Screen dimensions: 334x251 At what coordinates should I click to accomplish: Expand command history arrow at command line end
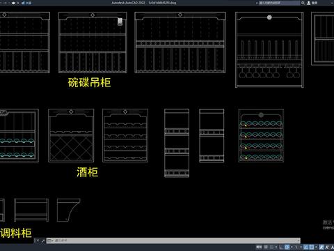coord(299,241)
